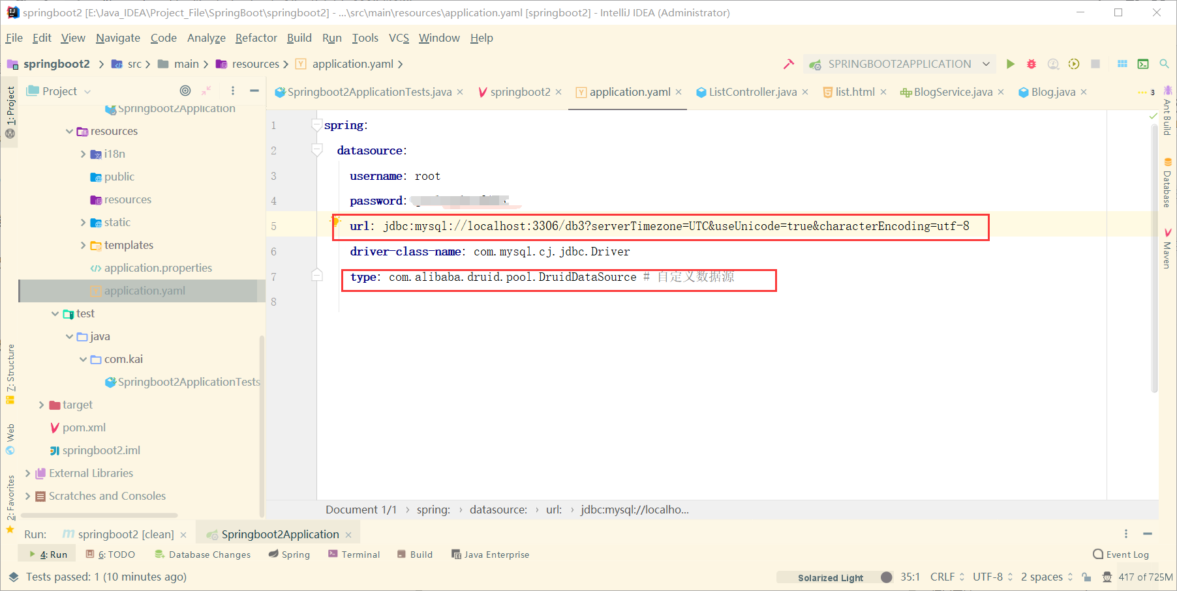Change UTF-8 file encoding in status bar
Image resolution: width=1177 pixels, height=591 pixels.
tap(993, 577)
